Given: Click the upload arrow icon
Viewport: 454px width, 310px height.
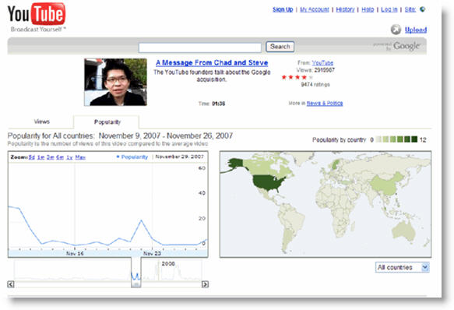Looking at the screenshot, I should [x=396, y=30].
